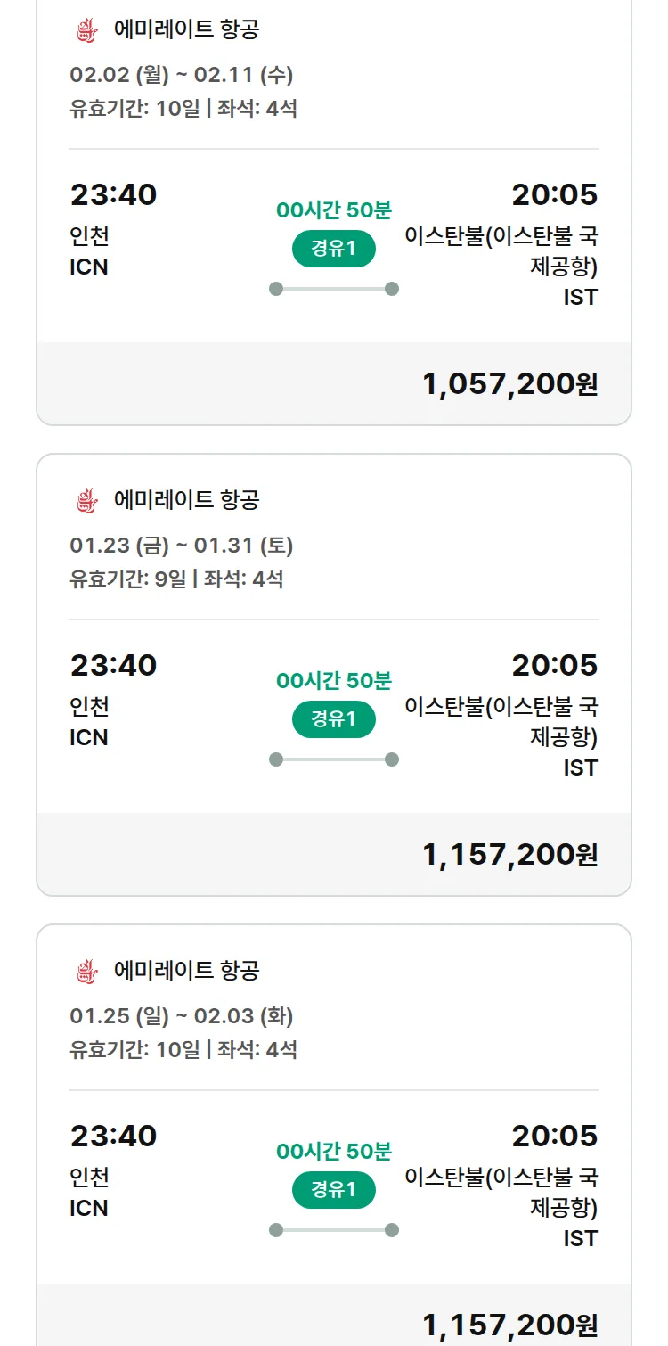Tap 경유1 badge on 01.25 departure flight
Screen dimensions: 668x1346
[334, 1190]
